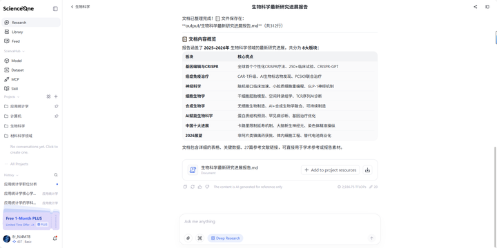Share the conversation

(475, 7)
